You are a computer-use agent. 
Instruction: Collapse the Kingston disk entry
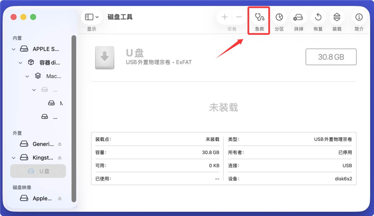click(13, 158)
